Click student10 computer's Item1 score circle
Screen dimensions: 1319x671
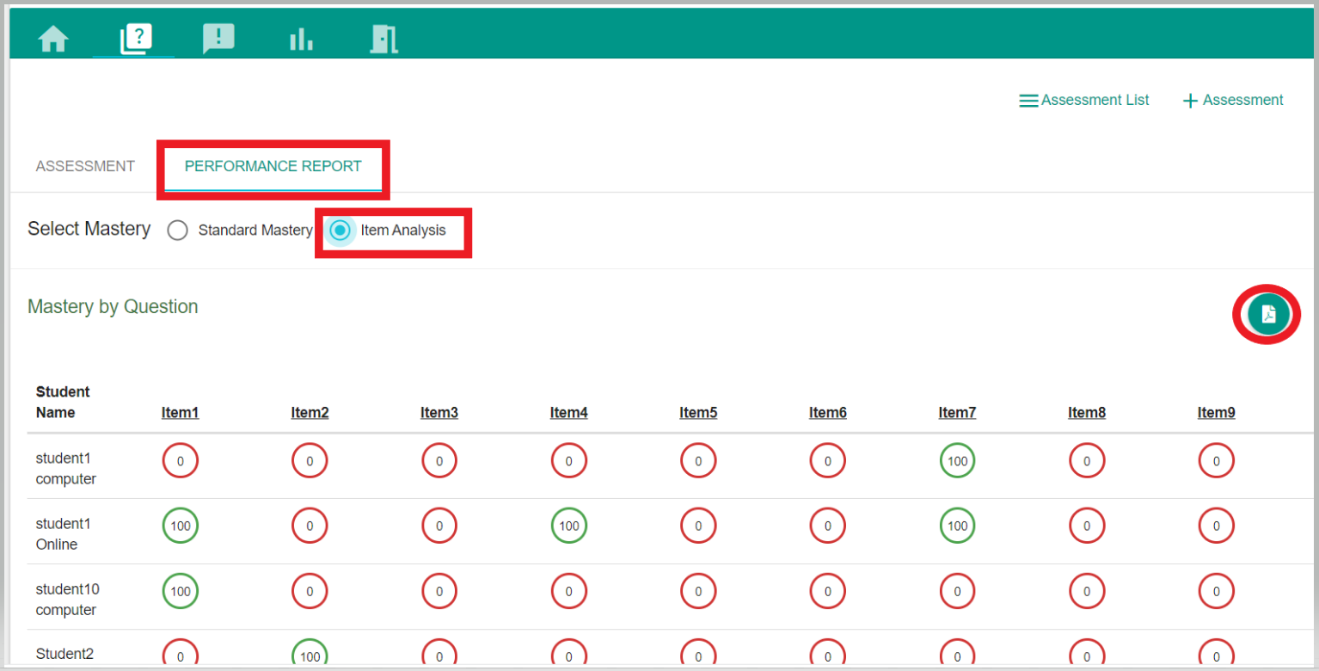click(180, 591)
